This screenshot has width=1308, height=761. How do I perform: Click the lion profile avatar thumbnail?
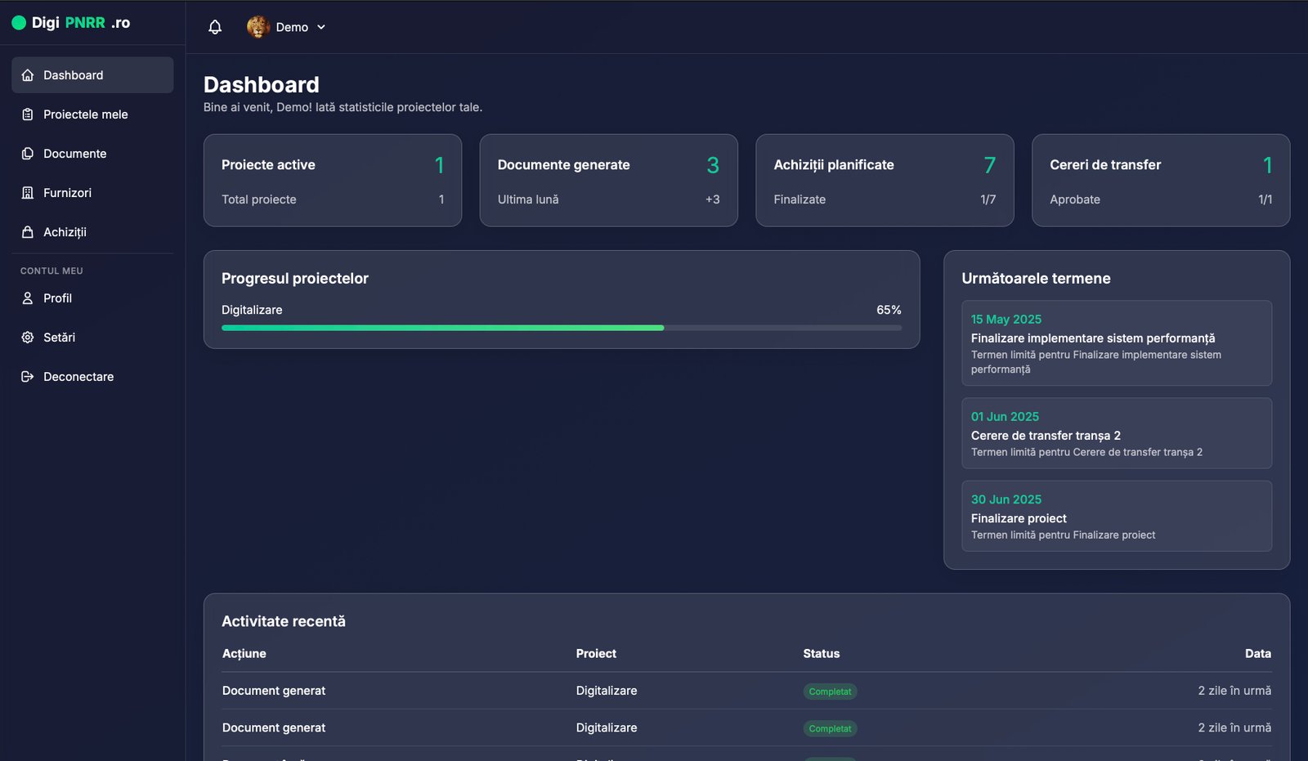[x=259, y=26]
